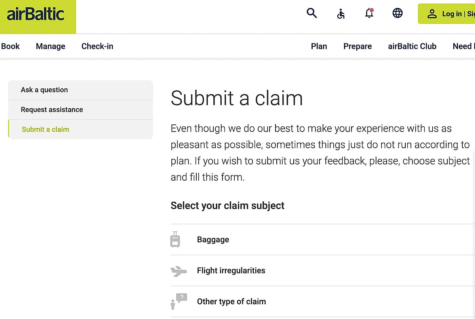Click the 'Select your claim subject' heading
The height and width of the screenshot is (319, 475).
[x=228, y=206]
